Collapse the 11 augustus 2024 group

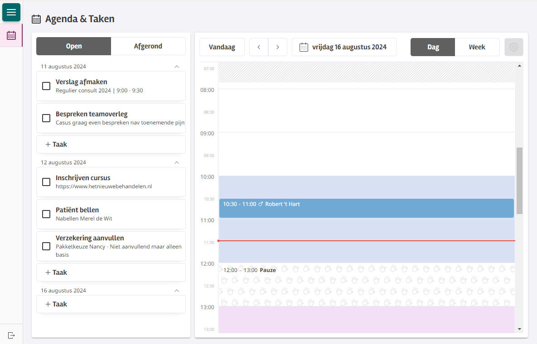[x=177, y=67]
